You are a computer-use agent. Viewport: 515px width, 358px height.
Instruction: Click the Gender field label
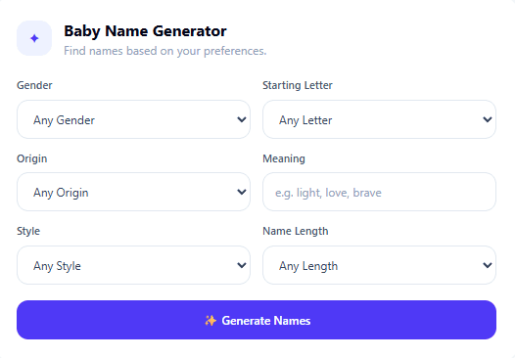(x=34, y=85)
